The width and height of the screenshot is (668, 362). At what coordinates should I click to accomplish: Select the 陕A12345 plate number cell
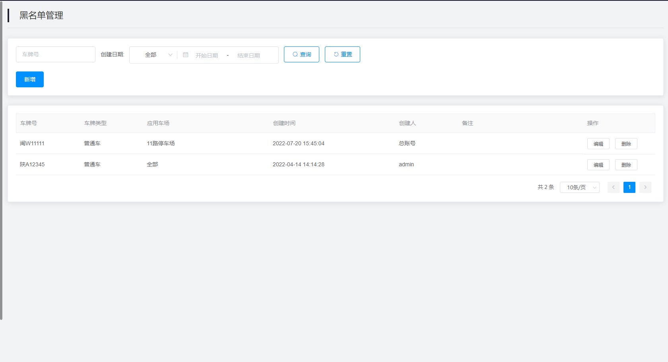click(x=32, y=164)
